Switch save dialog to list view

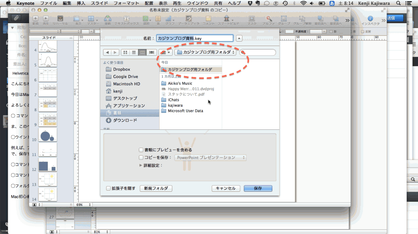click(x=134, y=52)
